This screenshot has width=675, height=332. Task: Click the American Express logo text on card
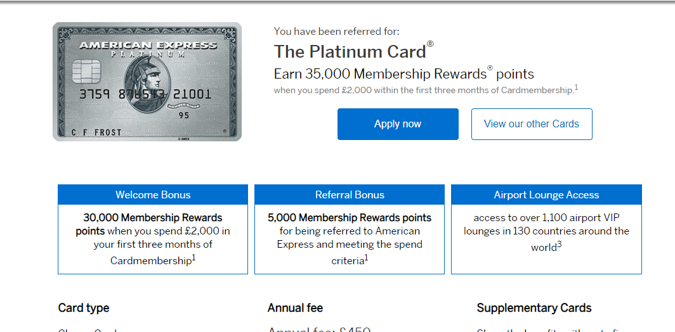[148, 46]
